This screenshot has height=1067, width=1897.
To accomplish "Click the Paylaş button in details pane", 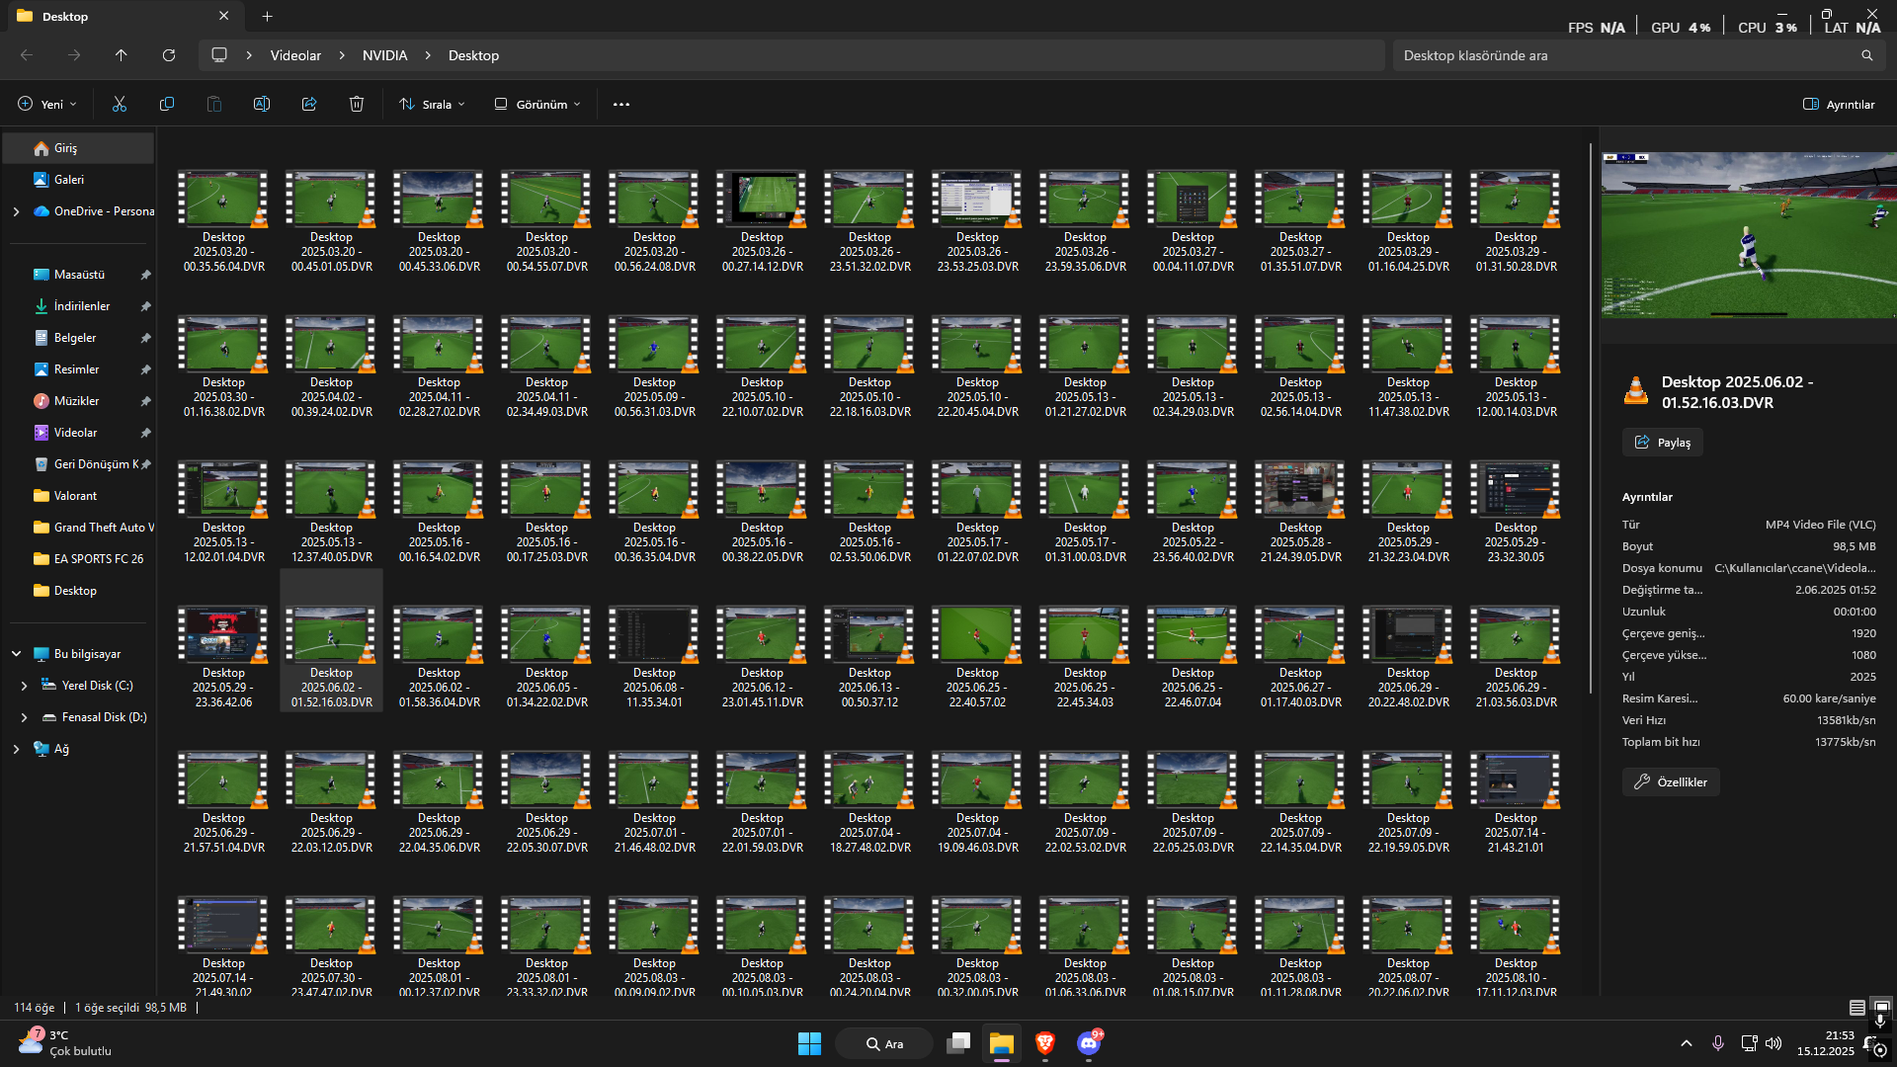I will [1662, 442].
